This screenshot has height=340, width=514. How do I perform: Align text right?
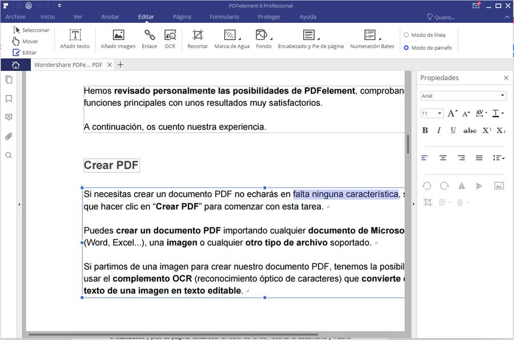pyautogui.click(x=461, y=158)
